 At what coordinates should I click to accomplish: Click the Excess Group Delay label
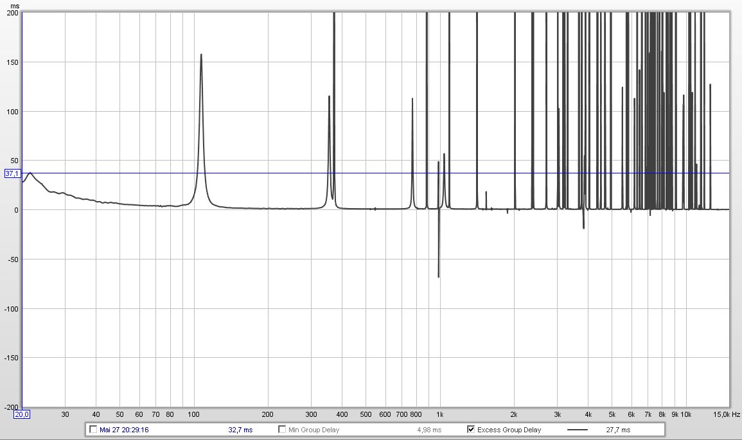pos(509,430)
